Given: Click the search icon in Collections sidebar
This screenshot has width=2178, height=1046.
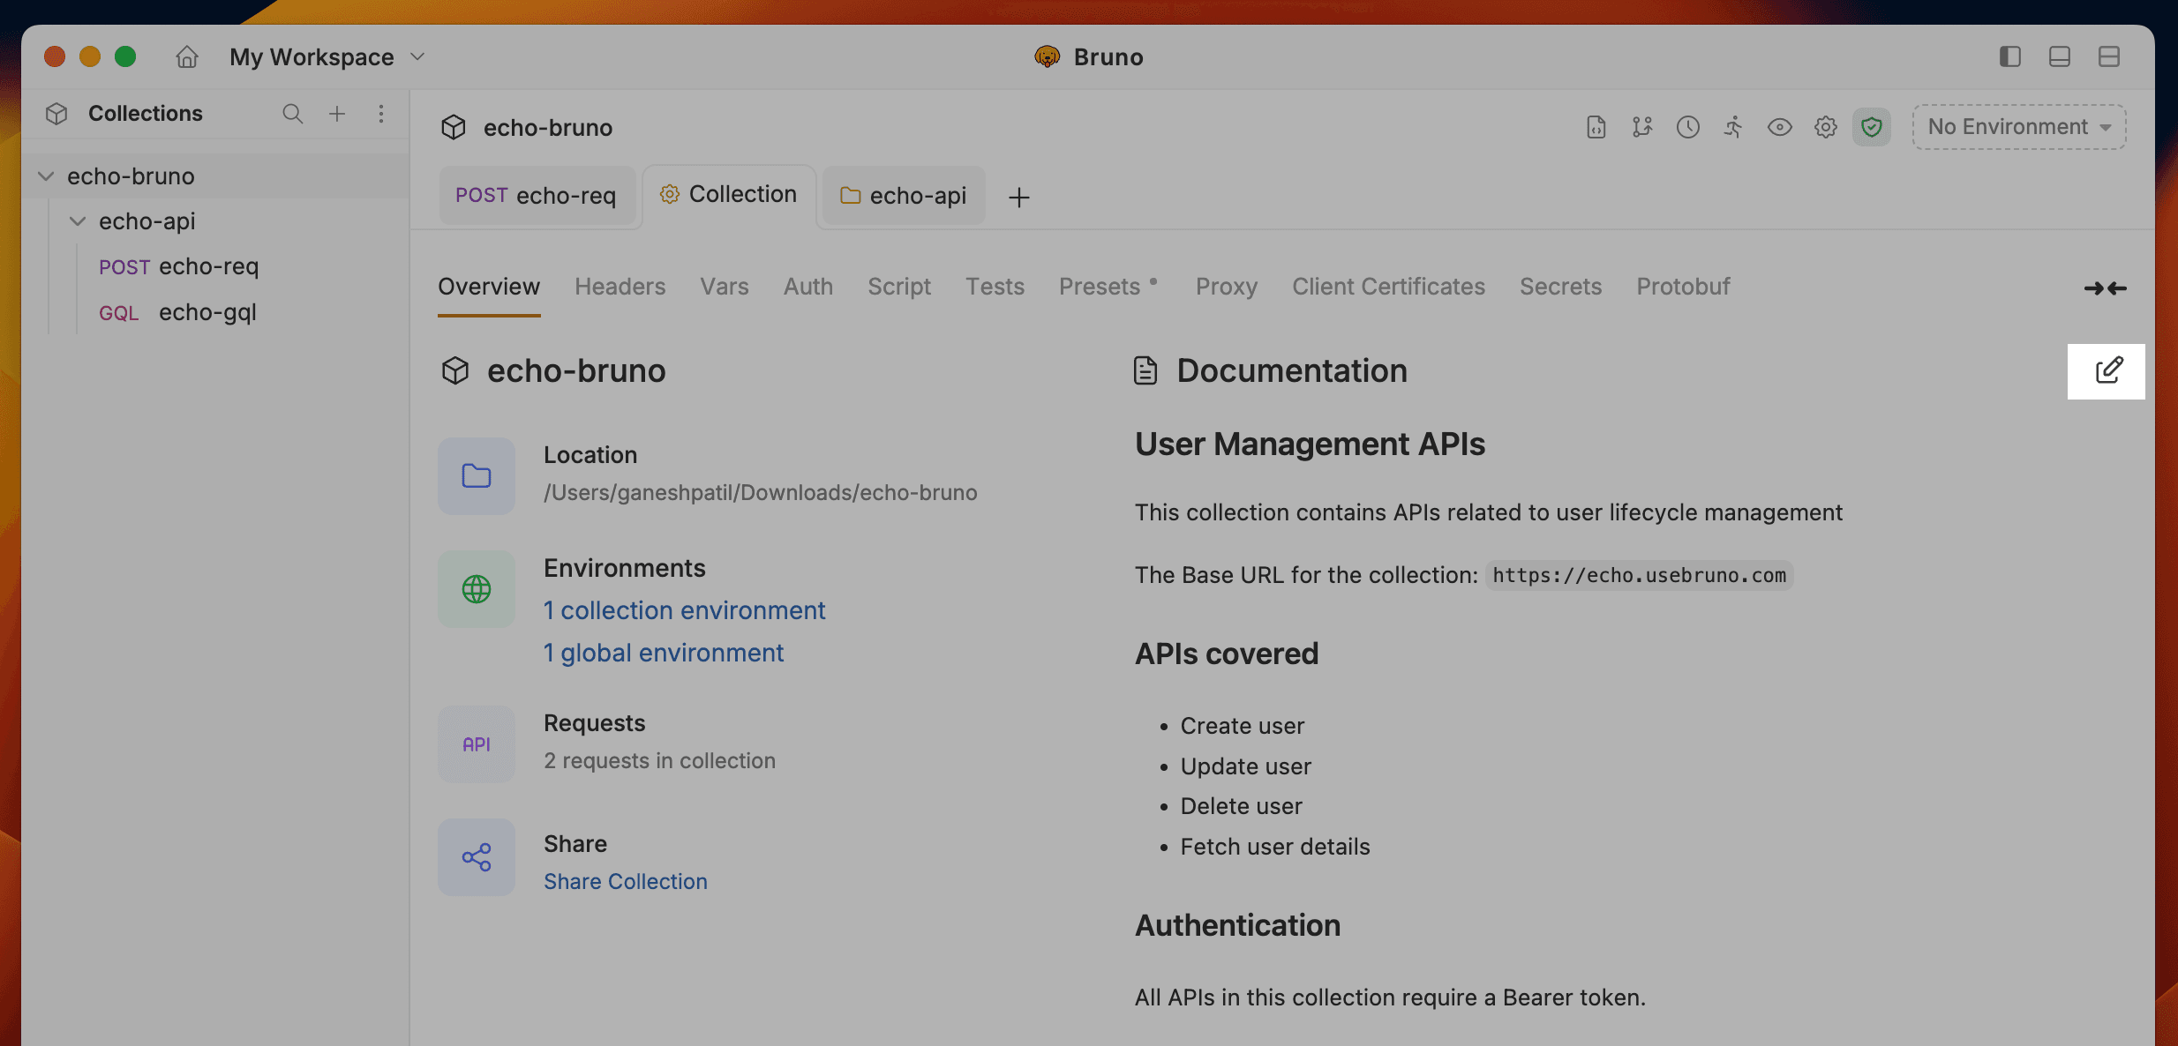Looking at the screenshot, I should (292, 114).
